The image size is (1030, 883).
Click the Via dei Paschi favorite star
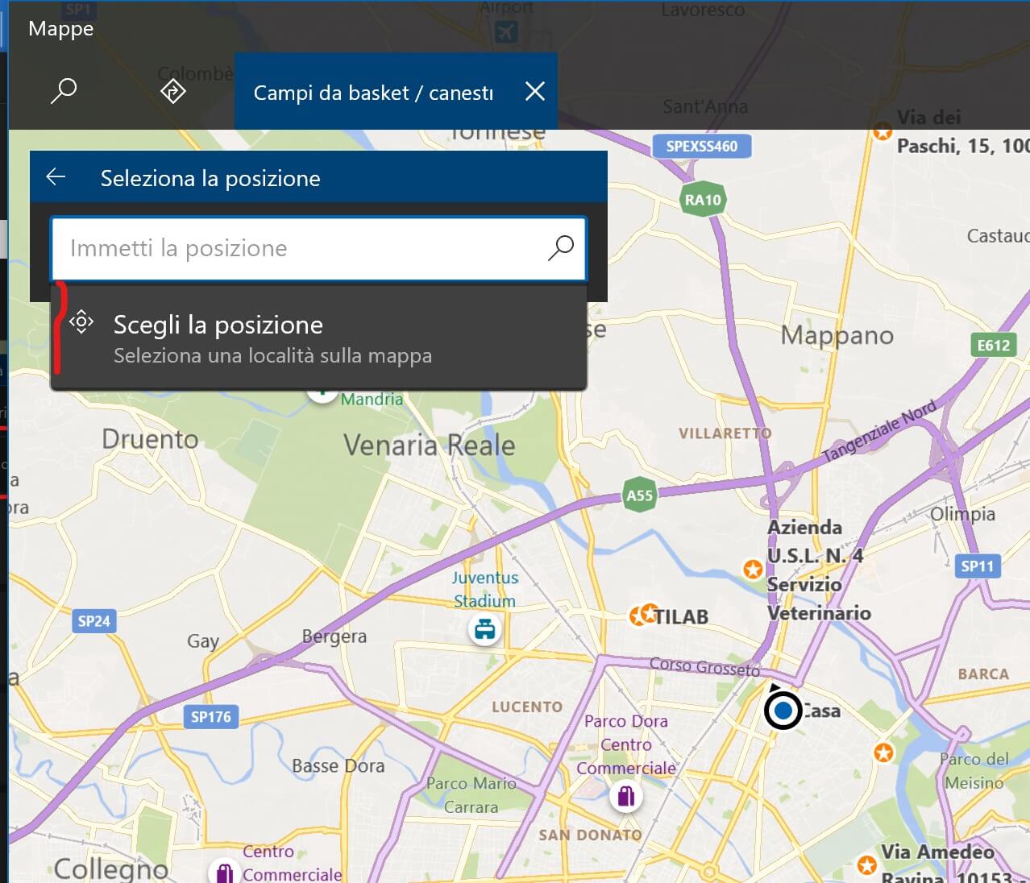click(x=883, y=131)
